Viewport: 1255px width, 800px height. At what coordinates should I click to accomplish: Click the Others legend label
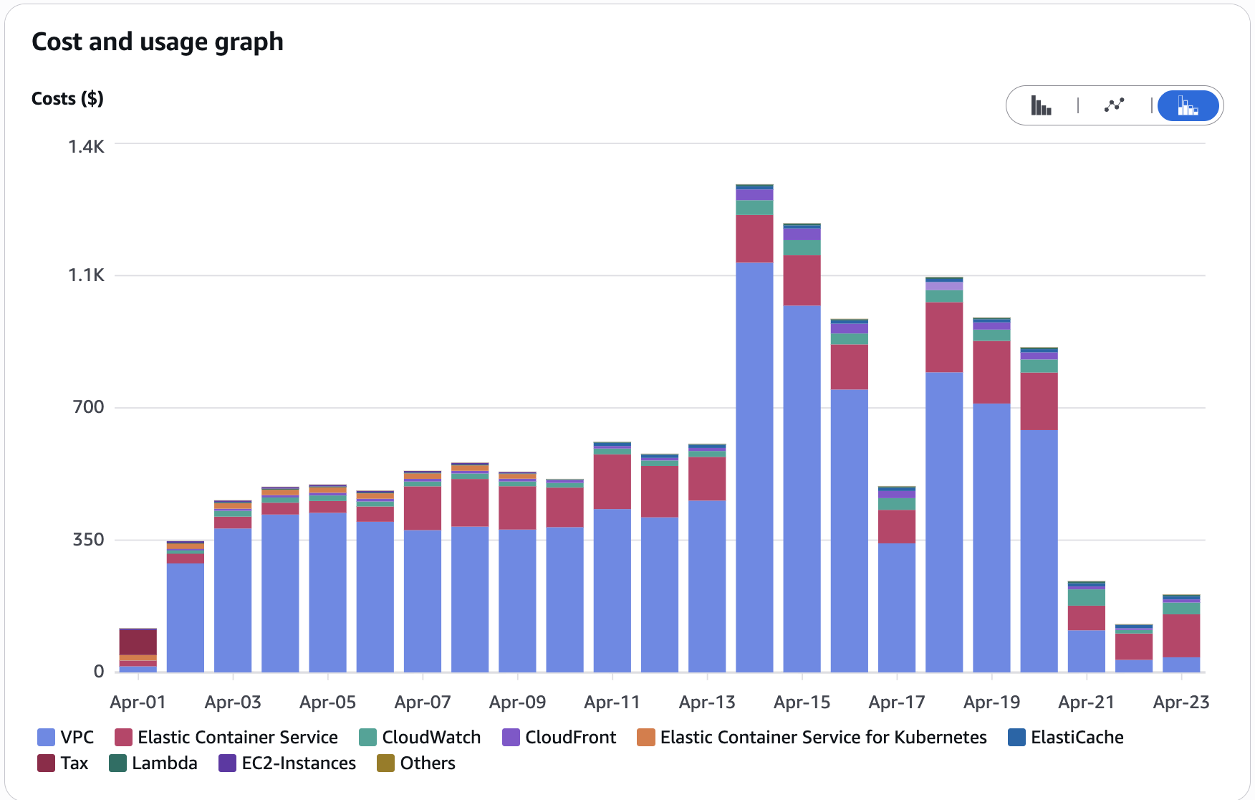428,763
